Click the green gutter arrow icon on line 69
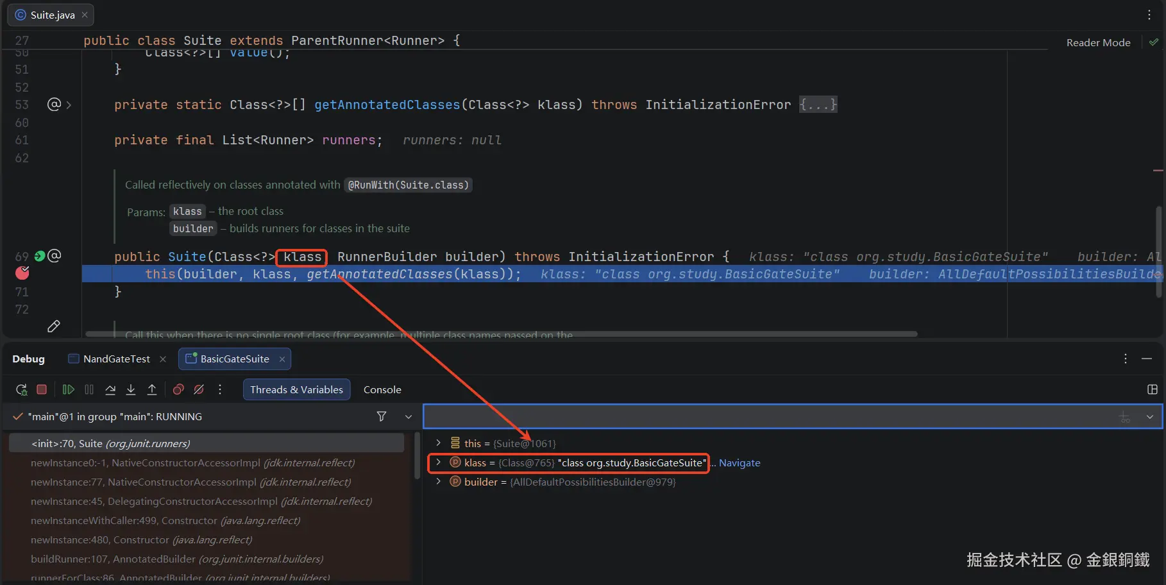The image size is (1166, 585). point(40,256)
